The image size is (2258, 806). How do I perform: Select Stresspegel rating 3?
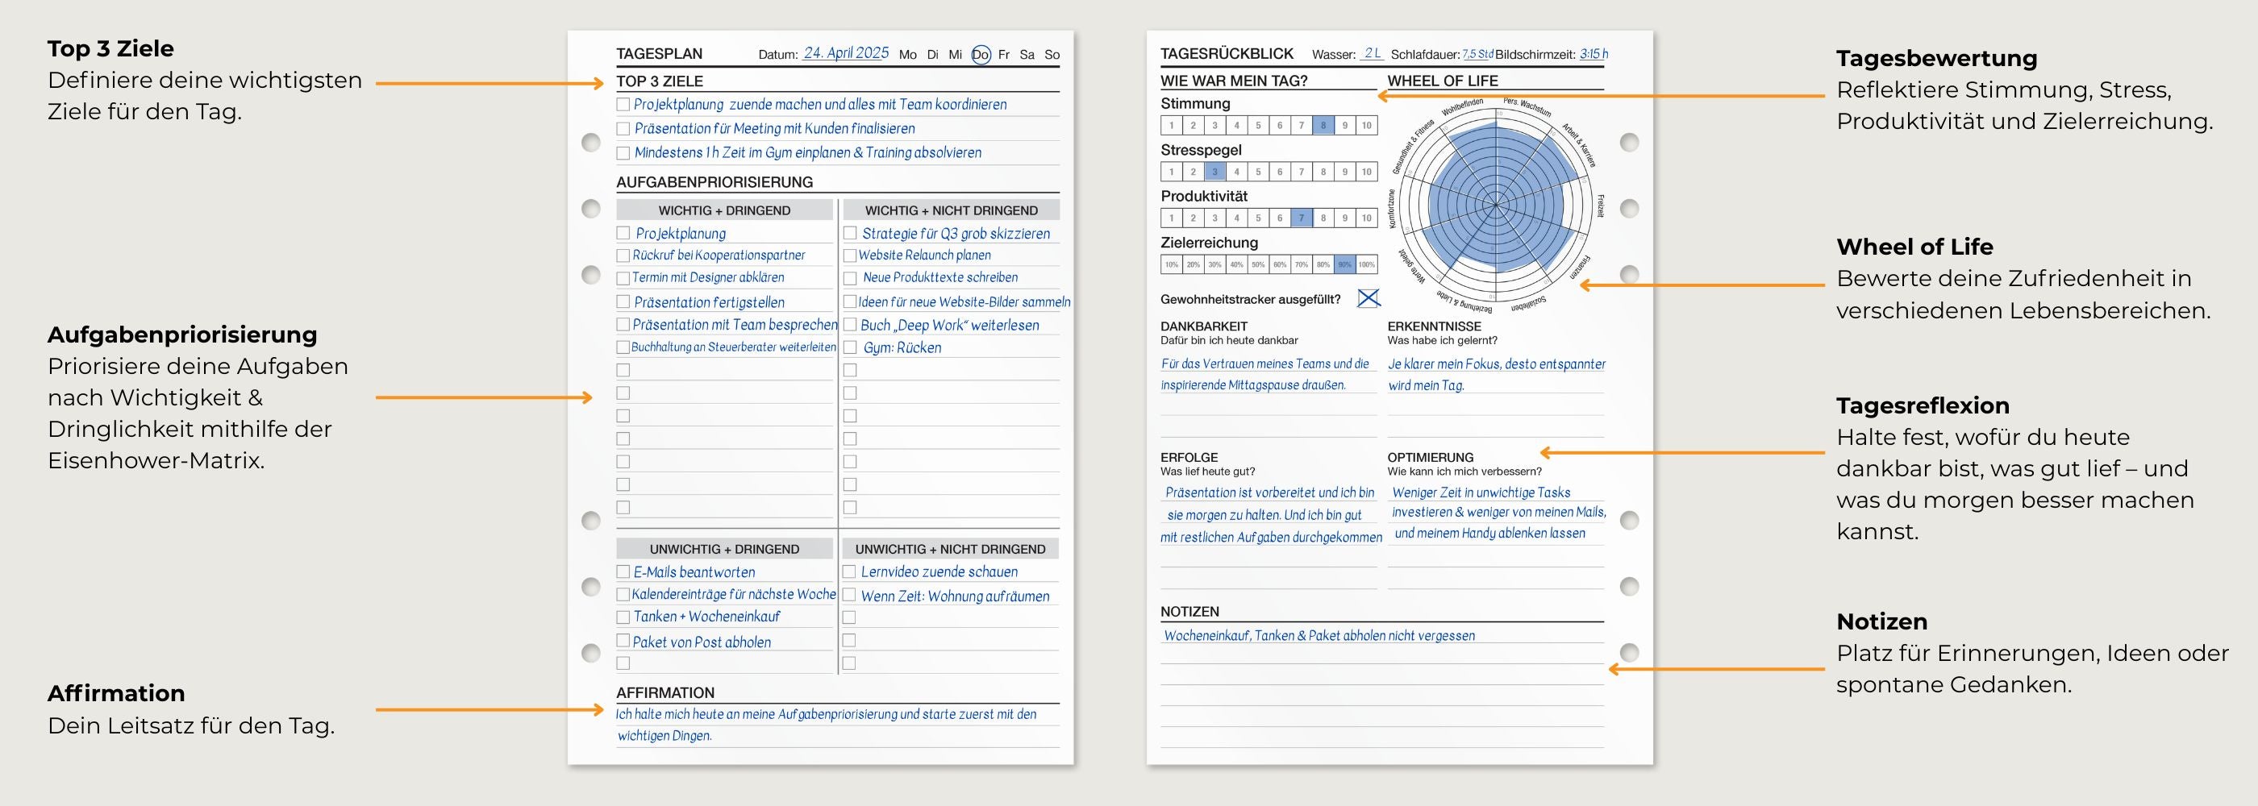[x=1214, y=172]
